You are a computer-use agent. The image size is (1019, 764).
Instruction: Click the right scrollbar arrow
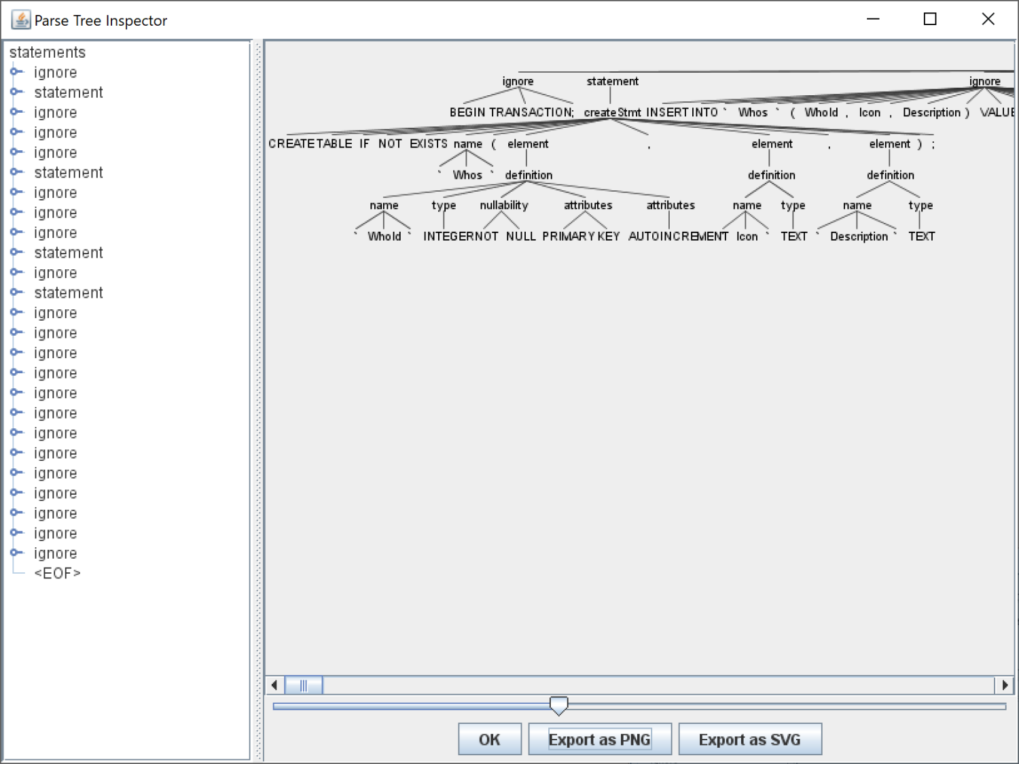(x=1005, y=685)
